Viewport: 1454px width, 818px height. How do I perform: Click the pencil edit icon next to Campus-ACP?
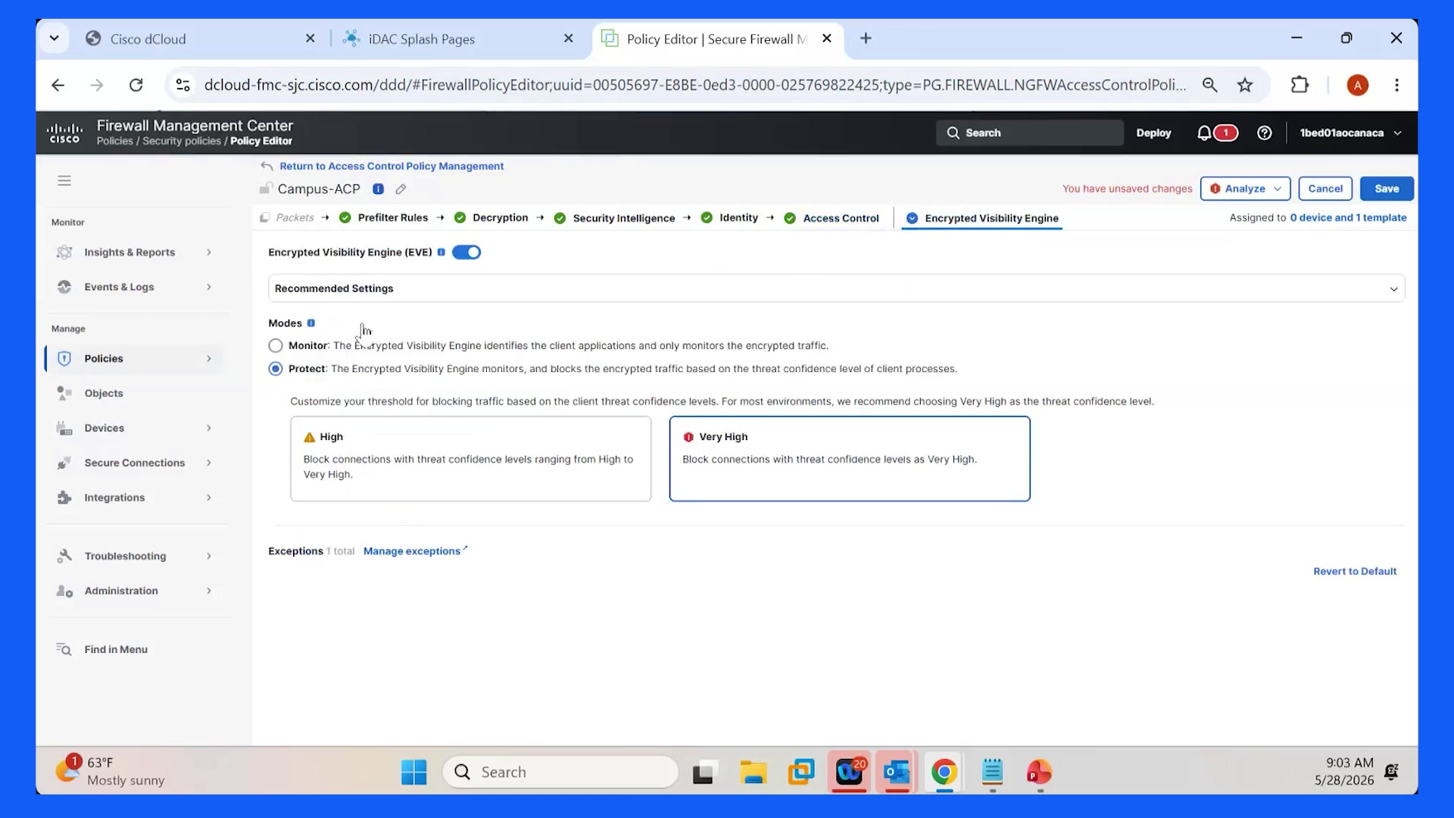point(401,189)
